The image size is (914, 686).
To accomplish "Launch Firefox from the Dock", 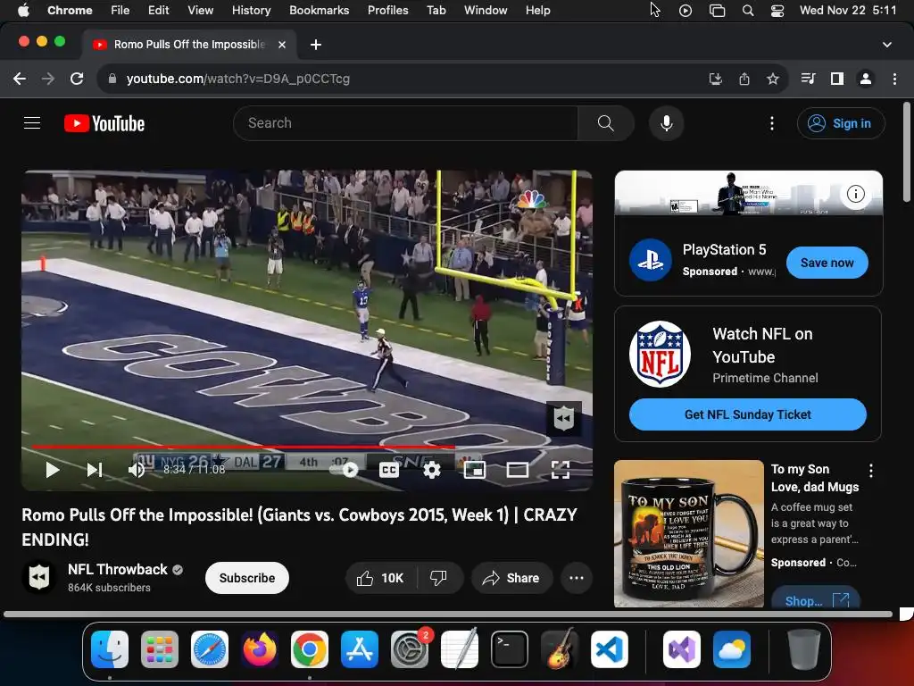I will click(x=260, y=648).
